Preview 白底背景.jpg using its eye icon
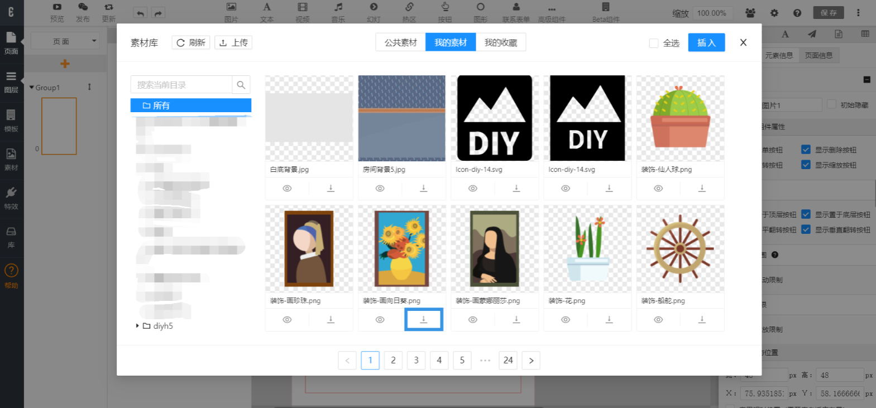876x408 pixels. [x=287, y=189]
